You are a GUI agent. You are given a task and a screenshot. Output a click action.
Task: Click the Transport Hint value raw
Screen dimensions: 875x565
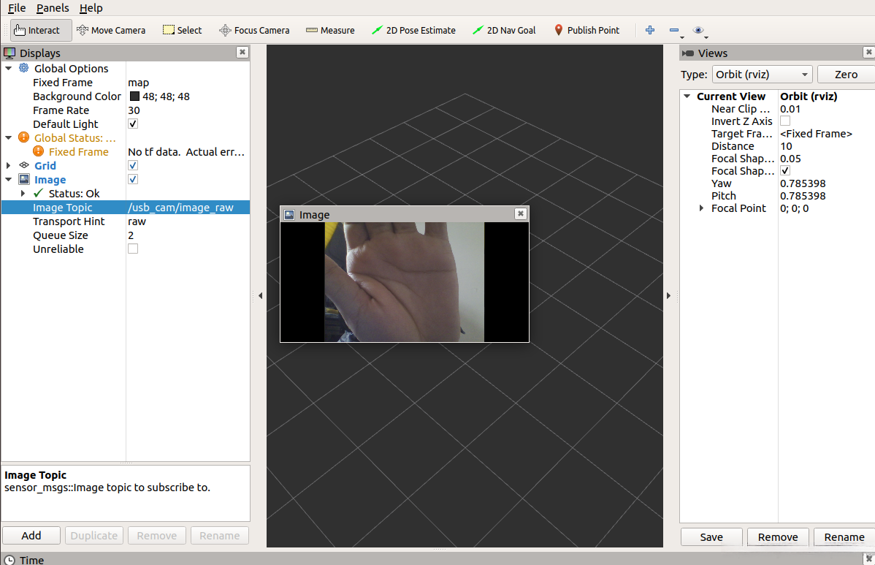(x=137, y=221)
